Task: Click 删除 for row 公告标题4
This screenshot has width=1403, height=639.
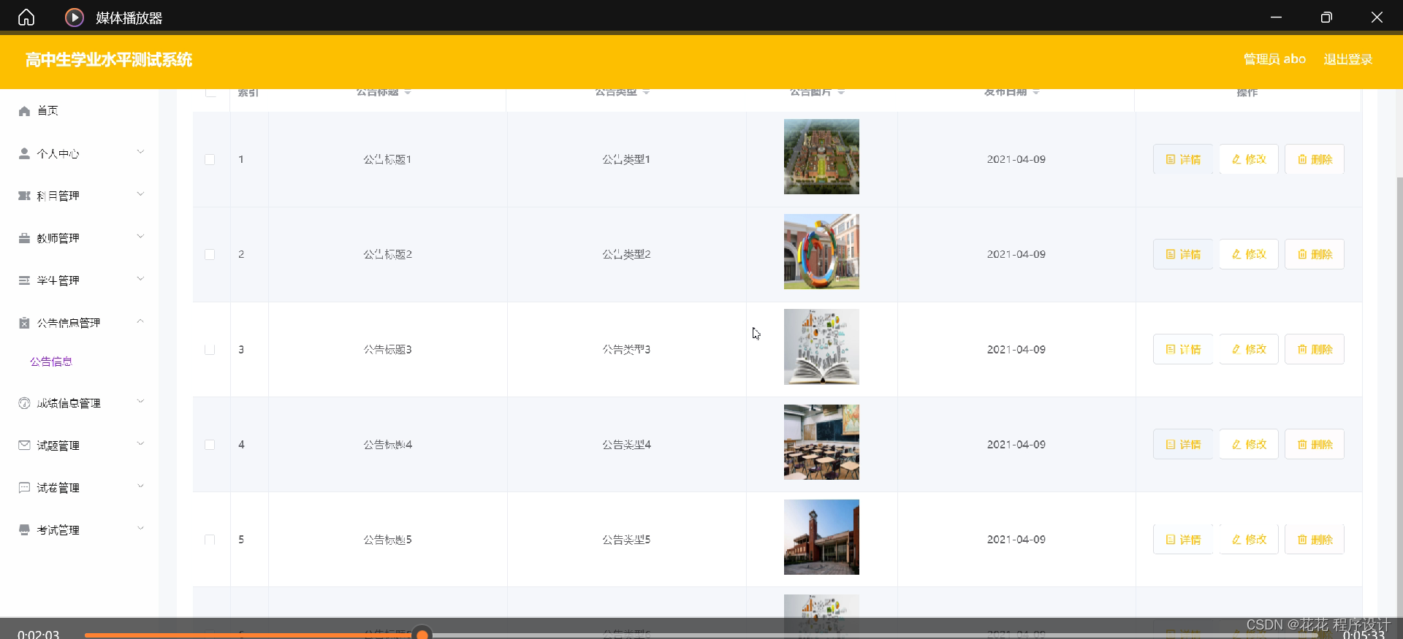Action: 1315,444
